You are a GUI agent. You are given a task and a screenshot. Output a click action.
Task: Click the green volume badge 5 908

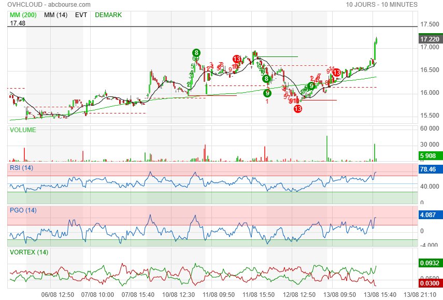click(430, 155)
